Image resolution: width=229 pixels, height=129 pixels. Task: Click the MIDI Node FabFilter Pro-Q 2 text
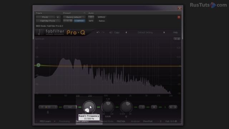(x=49, y=26)
